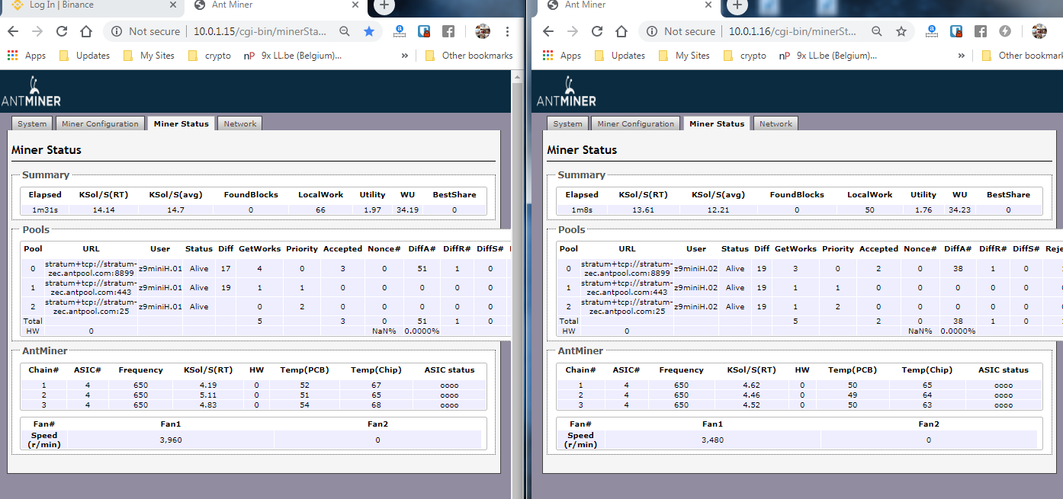The height and width of the screenshot is (499, 1063).
Task: Switch to the Network tab on the 10.0.1.16 miner
Action: tap(776, 123)
